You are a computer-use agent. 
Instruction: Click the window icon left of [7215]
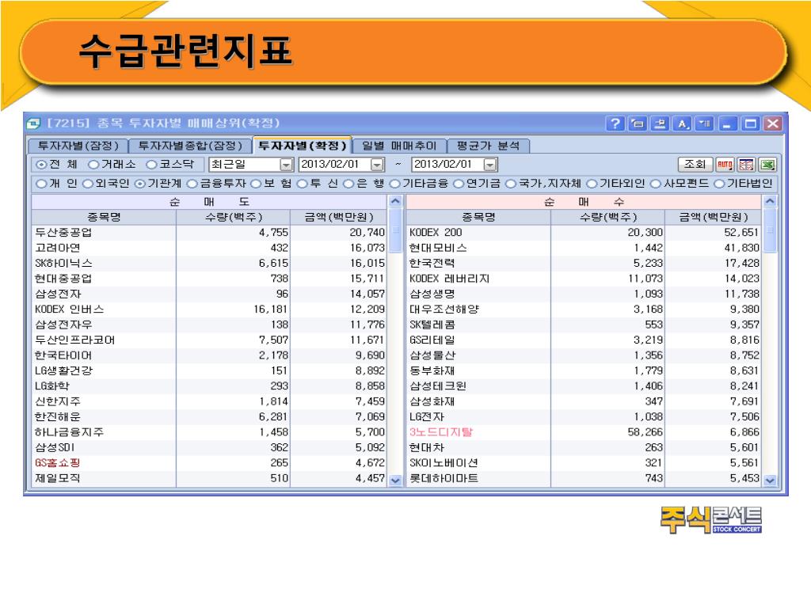(x=33, y=123)
